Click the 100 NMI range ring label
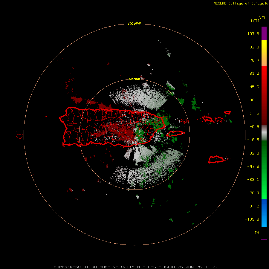This screenshot has width=269, height=269. pos(134,24)
